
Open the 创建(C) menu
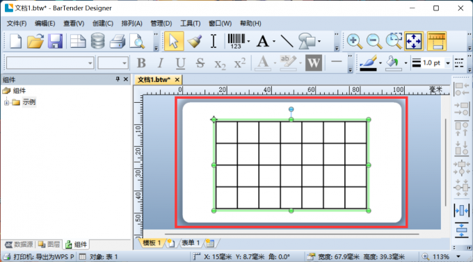102,24
